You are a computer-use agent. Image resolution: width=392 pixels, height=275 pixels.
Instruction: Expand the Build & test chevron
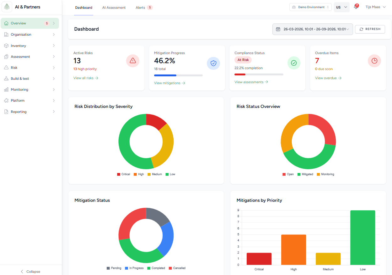coord(54,79)
